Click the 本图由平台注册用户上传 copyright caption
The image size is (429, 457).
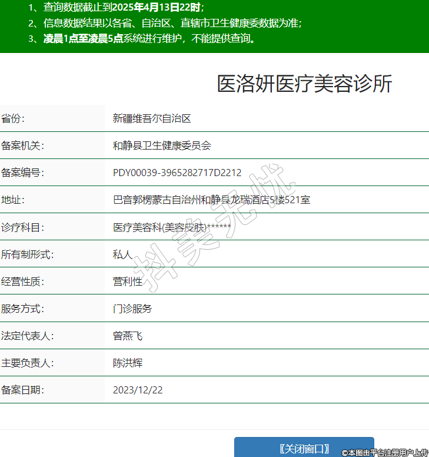[x=384, y=452]
